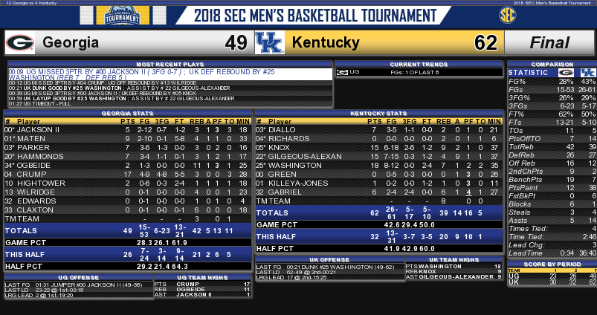
Task: Click the Comparison panel header
Action: [x=552, y=65]
